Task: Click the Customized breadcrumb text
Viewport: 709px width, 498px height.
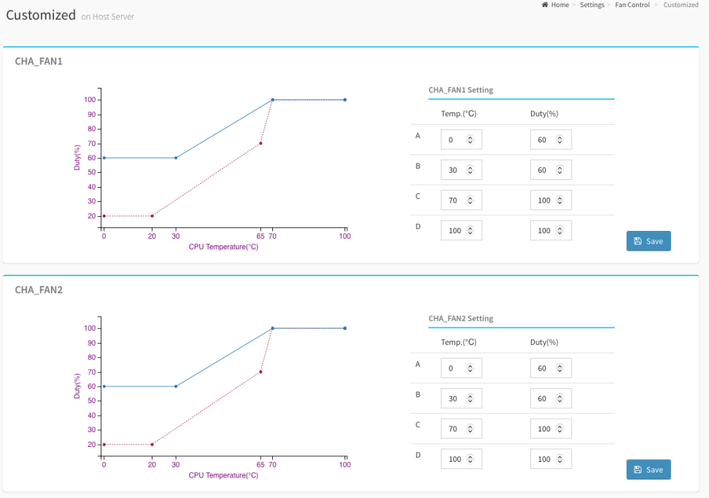Action: (x=681, y=4)
